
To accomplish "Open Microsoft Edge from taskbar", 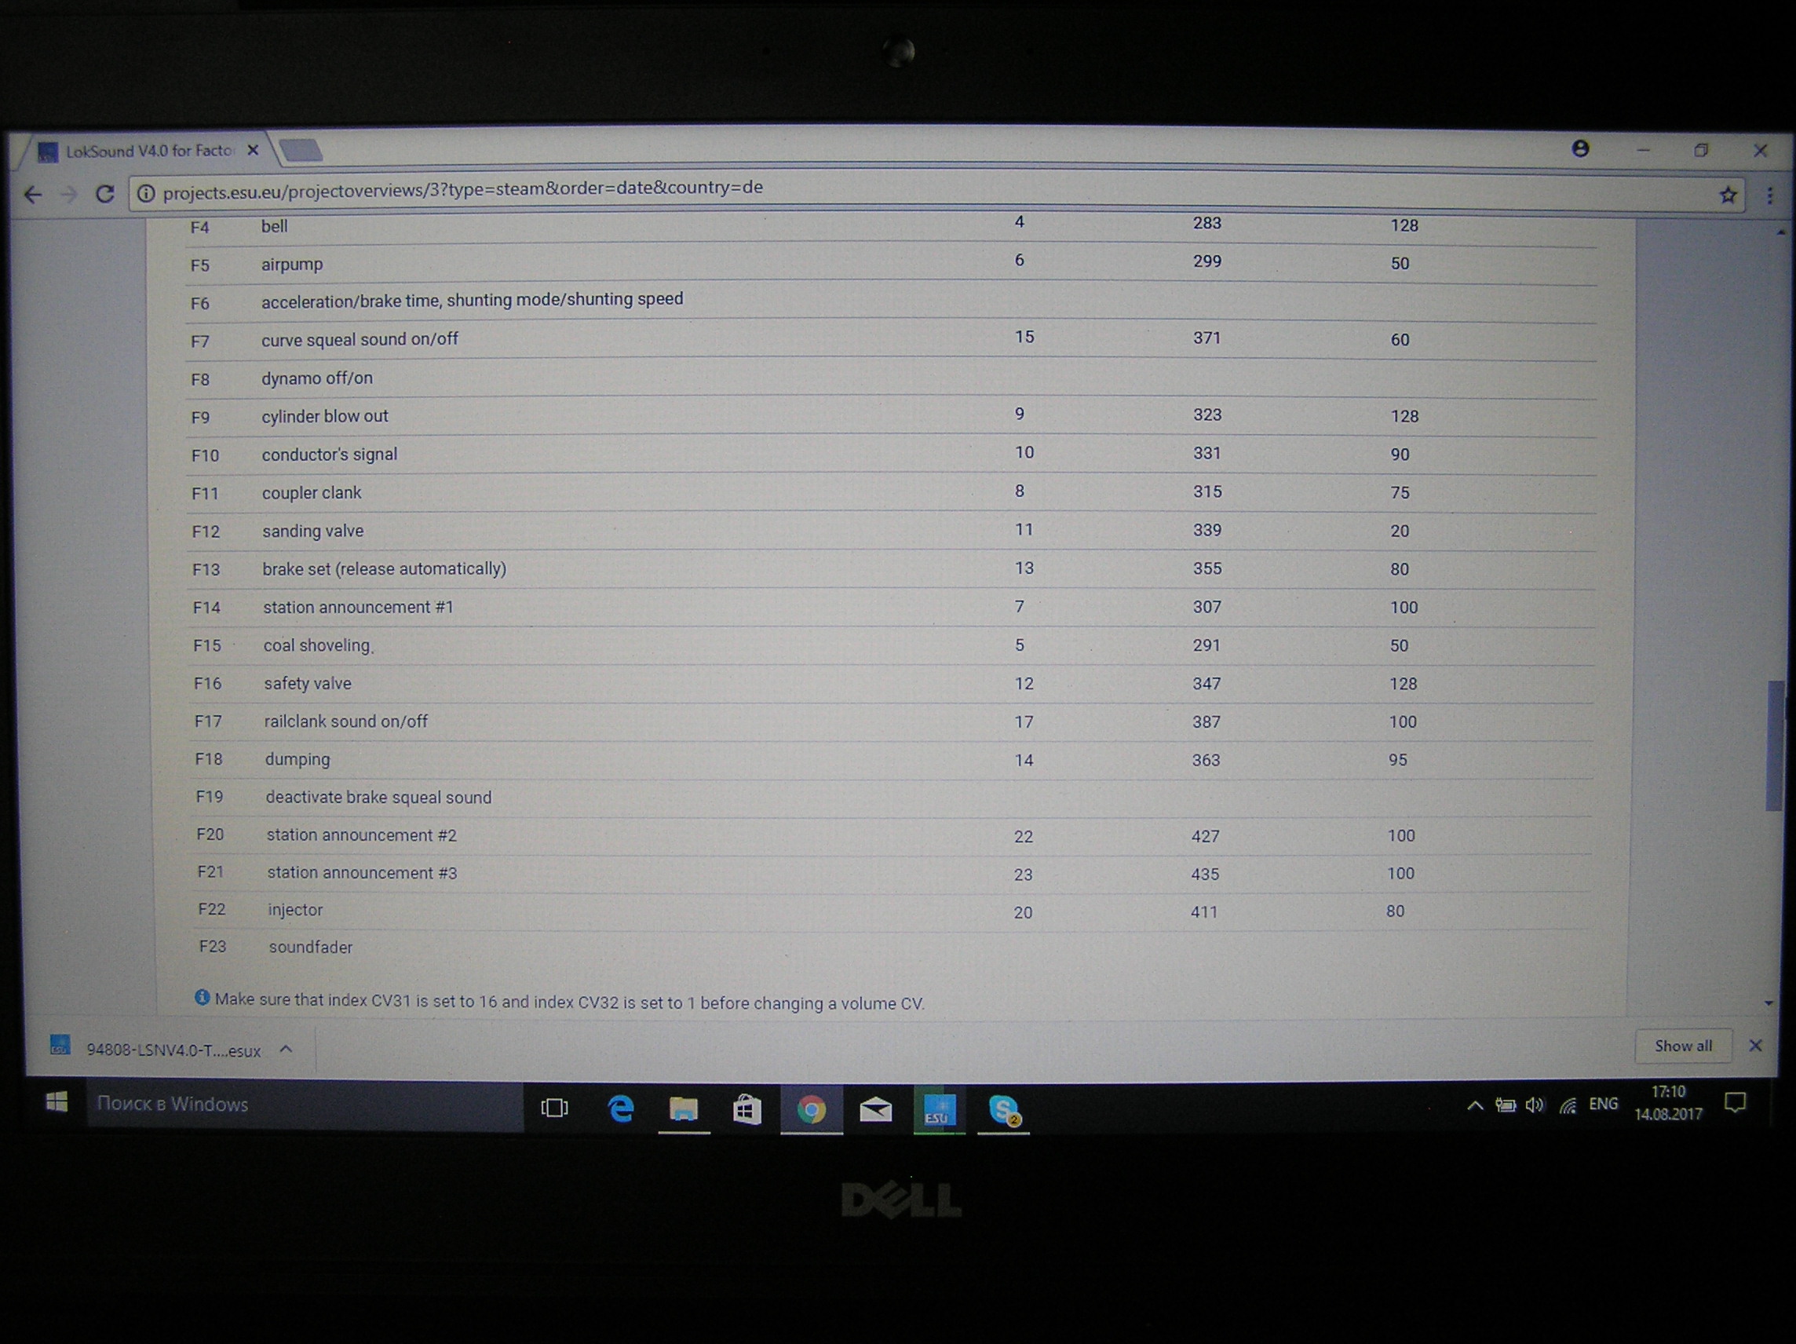I will tap(621, 1108).
